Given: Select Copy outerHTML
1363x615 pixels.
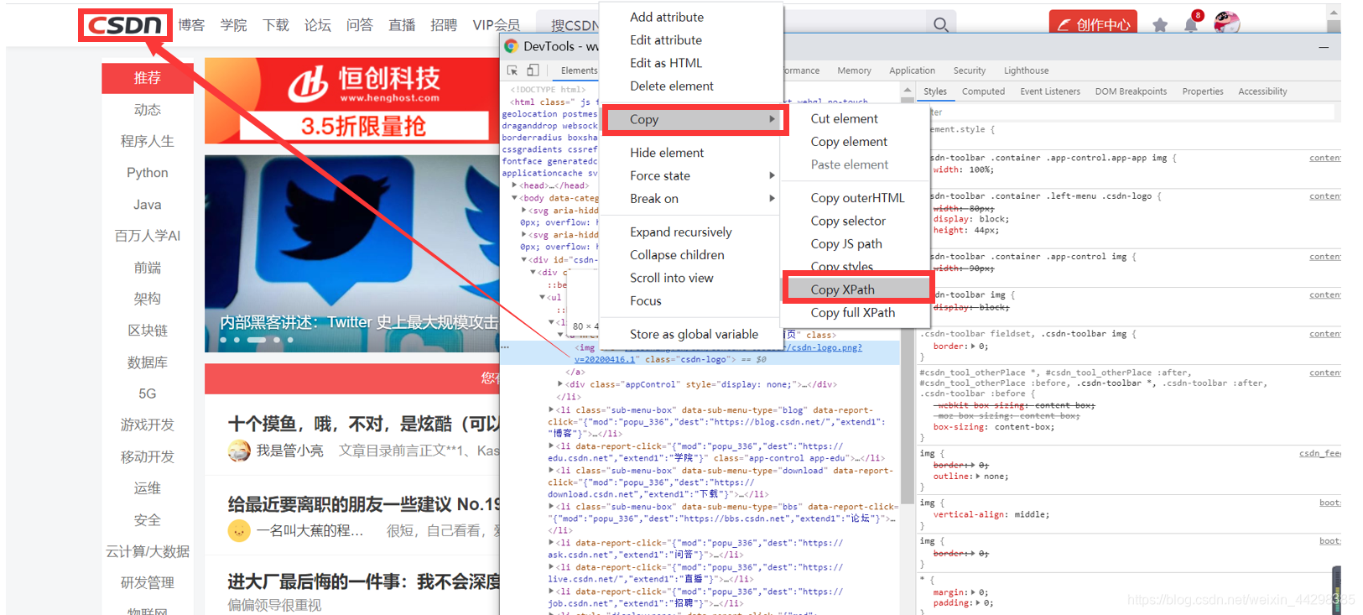Looking at the screenshot, I should click(857, 198).
